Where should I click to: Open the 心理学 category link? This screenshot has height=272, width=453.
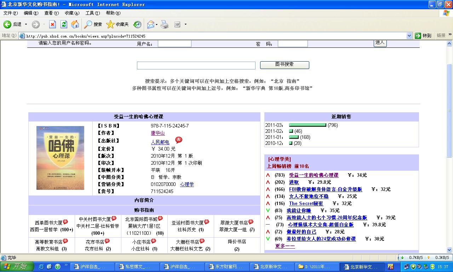pyautogui.click(x=187, y=184)
